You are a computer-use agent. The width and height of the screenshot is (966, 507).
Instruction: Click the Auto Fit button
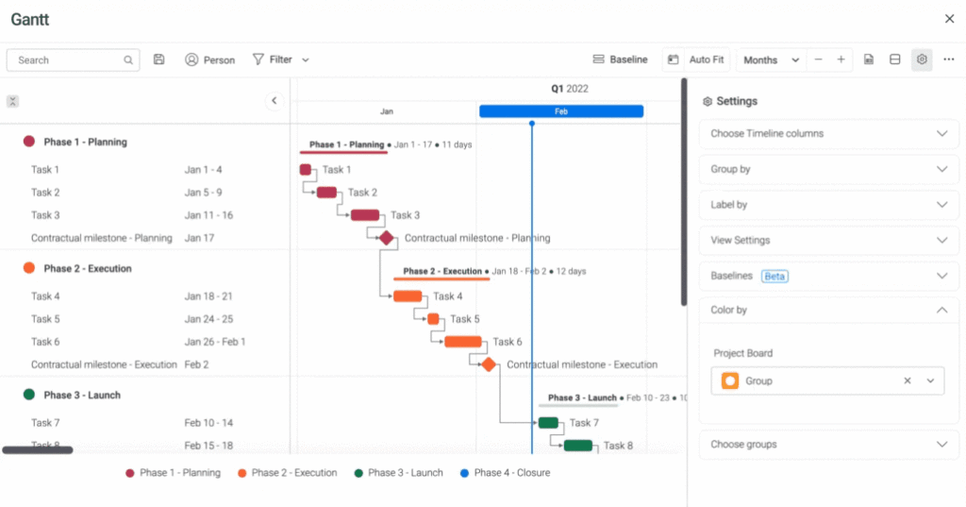[696, 59]
